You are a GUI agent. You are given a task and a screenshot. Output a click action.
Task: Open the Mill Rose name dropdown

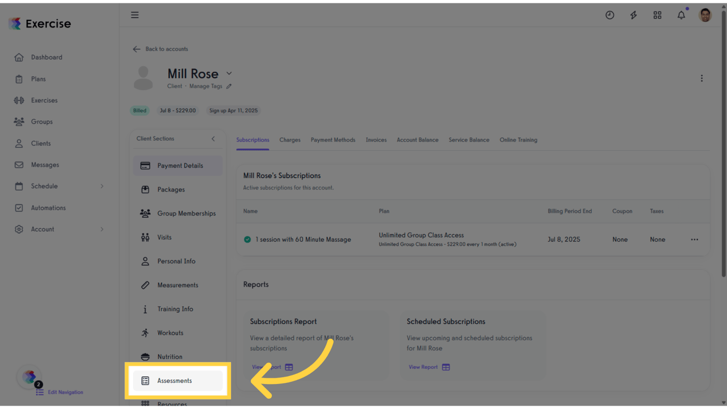[229, 73]
